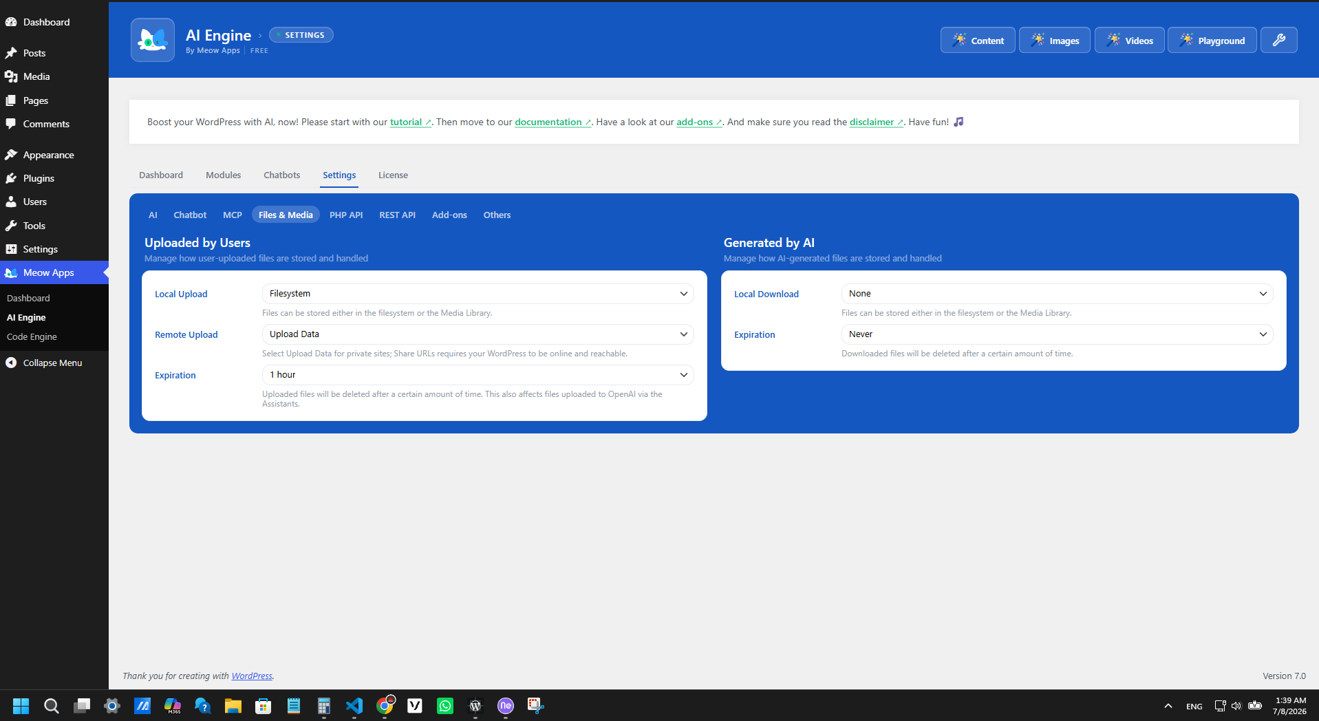Open the Add-ons settings sub-tab

[x=449, y=215]
